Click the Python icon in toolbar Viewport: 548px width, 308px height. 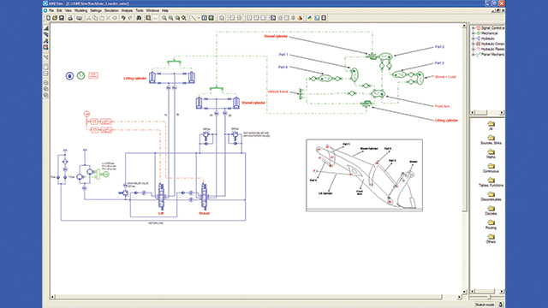tap(310, 18)
